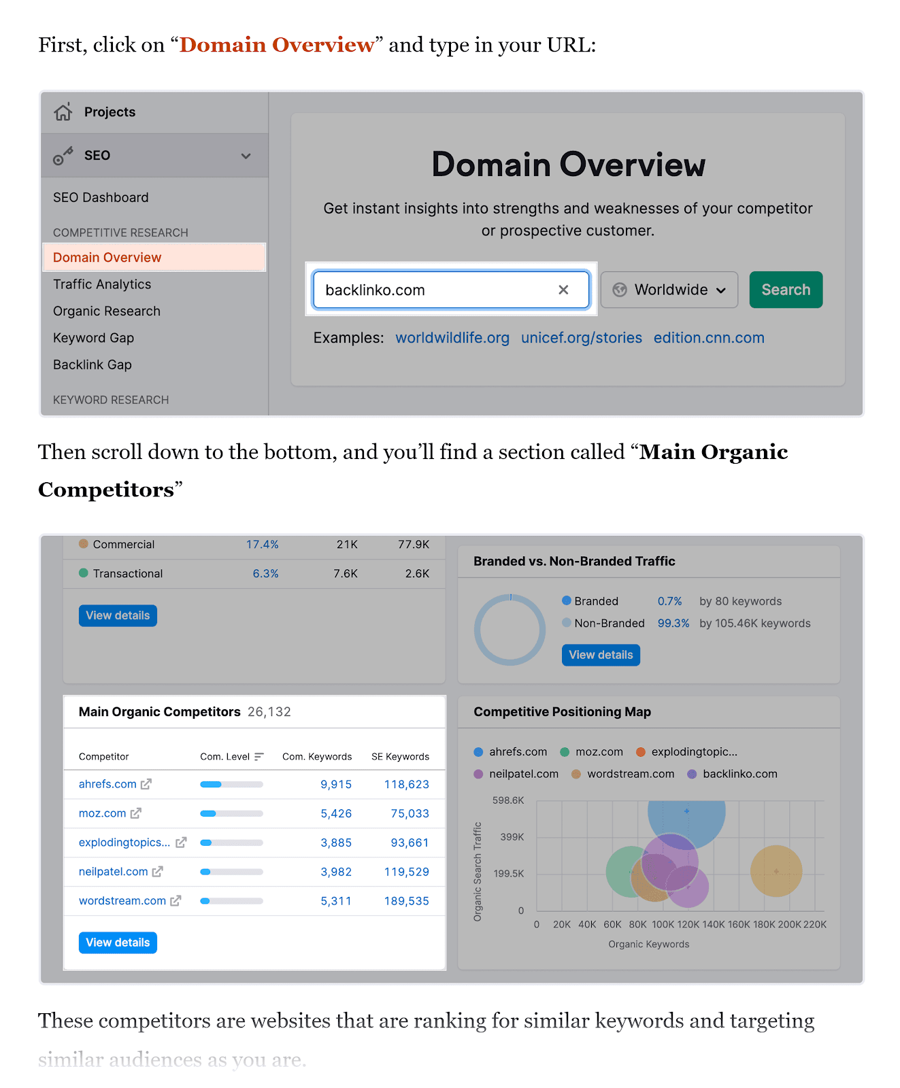This screenshot has width=900, height=1088.
Task: Open the neilpatel.com competitor link
Action: [114, 872]
